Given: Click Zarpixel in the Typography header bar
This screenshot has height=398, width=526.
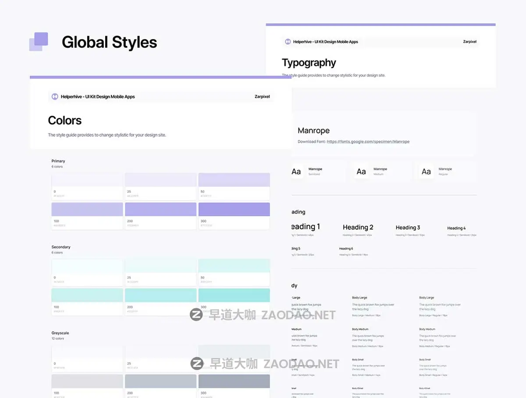Looking at the screenshot, I should click(469, 42).
